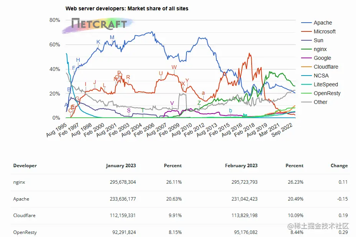This screenshot has width=356, height=237.
Task: Click the chart annotation marker Z
Action: pos(199,103)
